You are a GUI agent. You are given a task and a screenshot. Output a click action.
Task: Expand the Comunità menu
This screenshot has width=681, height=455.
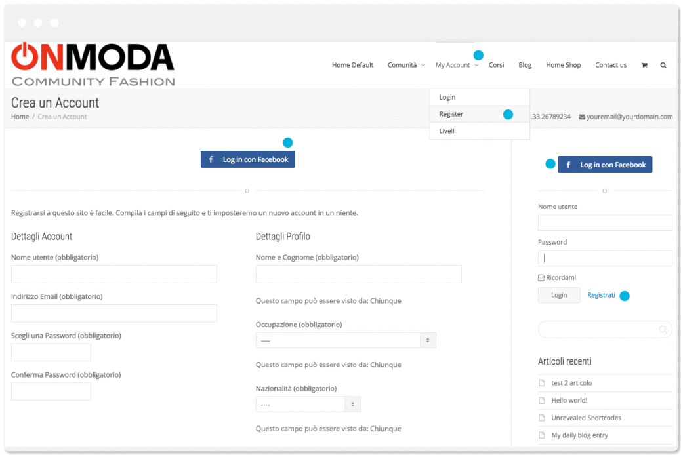(x=405, y=65)
